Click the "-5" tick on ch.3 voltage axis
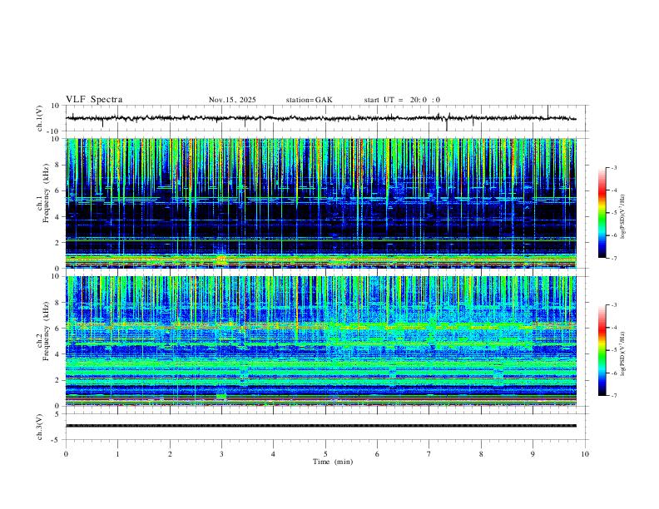Screen dimensions: 659x509 coord(57,440)
